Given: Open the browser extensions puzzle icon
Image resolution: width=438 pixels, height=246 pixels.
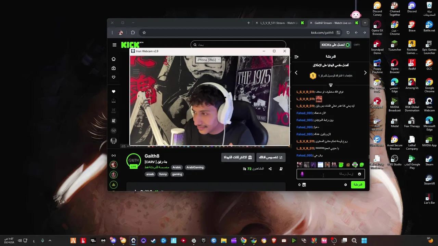Looking at the screenshot, I should (x=133, y=32).
